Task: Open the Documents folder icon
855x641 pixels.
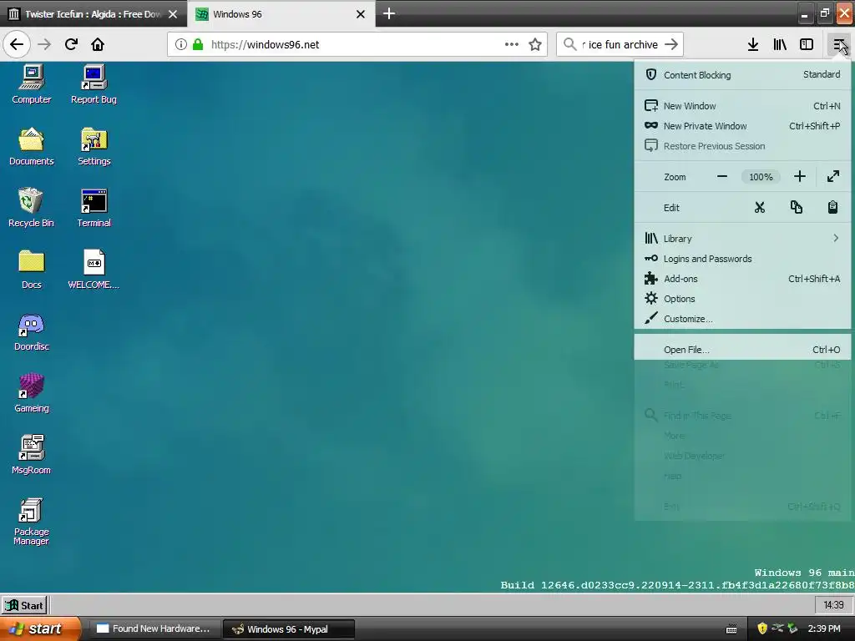Action: tap(31, 146)
